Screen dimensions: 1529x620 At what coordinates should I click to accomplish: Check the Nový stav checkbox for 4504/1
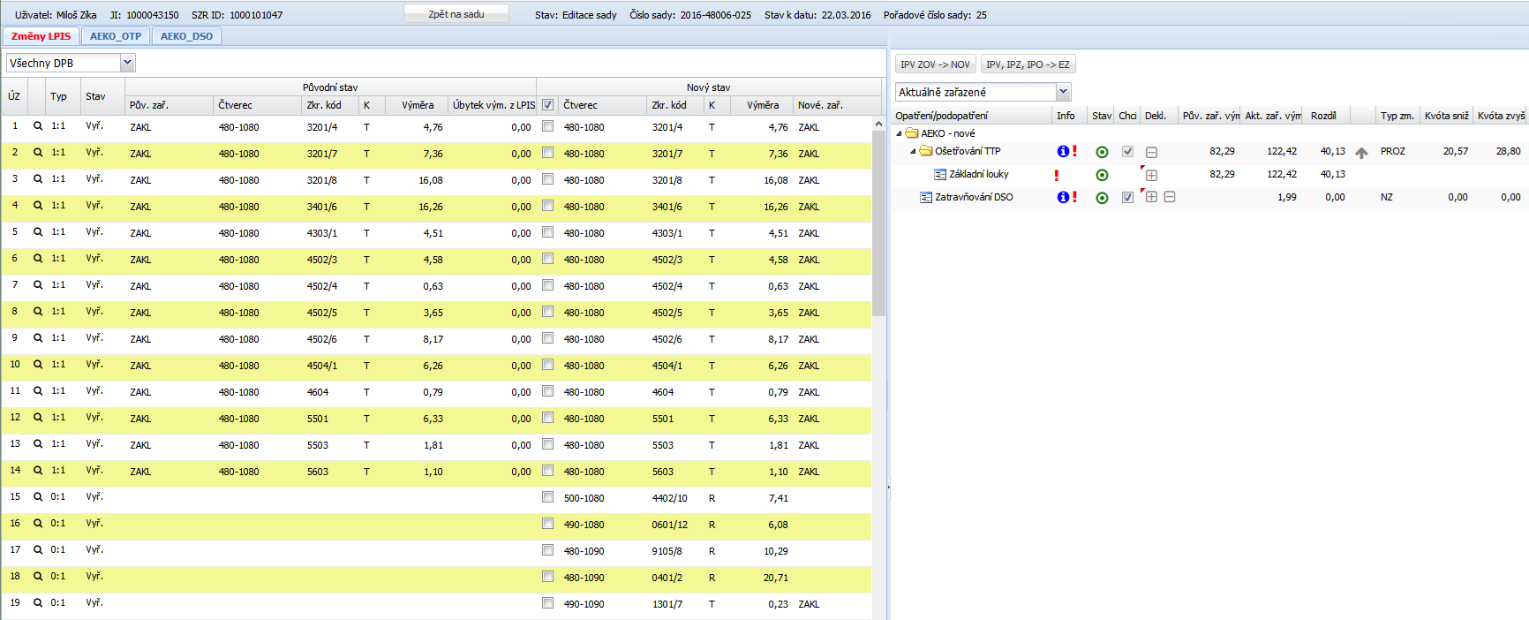coord(547,365)
